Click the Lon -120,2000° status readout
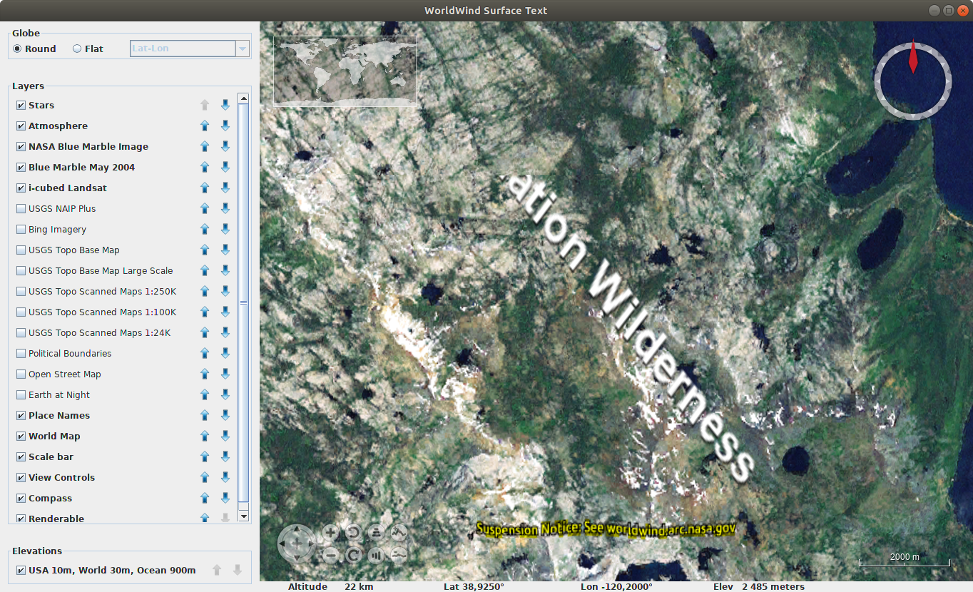 click(x=617, y=586)
